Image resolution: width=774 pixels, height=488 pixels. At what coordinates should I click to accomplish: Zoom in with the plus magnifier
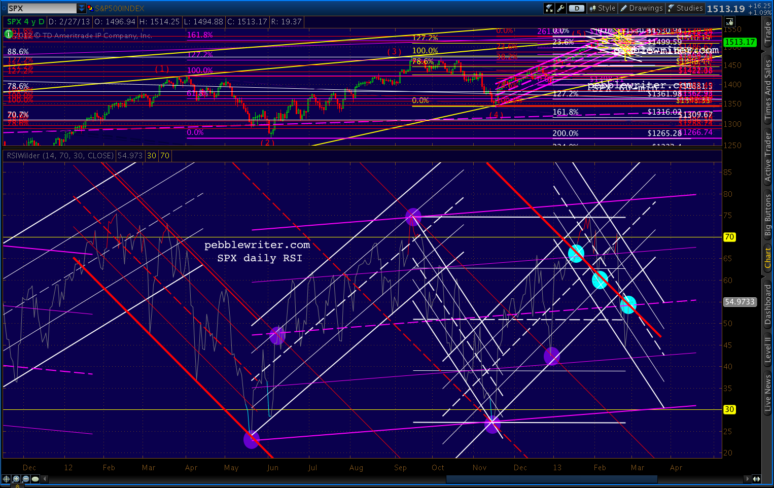[x=16, y=479]
